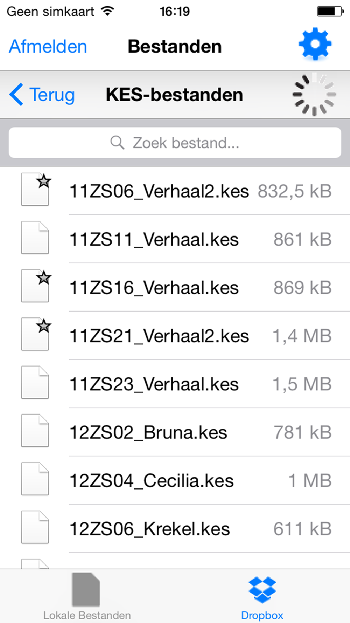
Task: Click the file icon for 11ZS23_Verhaal.kes
Action: (35, 382)
